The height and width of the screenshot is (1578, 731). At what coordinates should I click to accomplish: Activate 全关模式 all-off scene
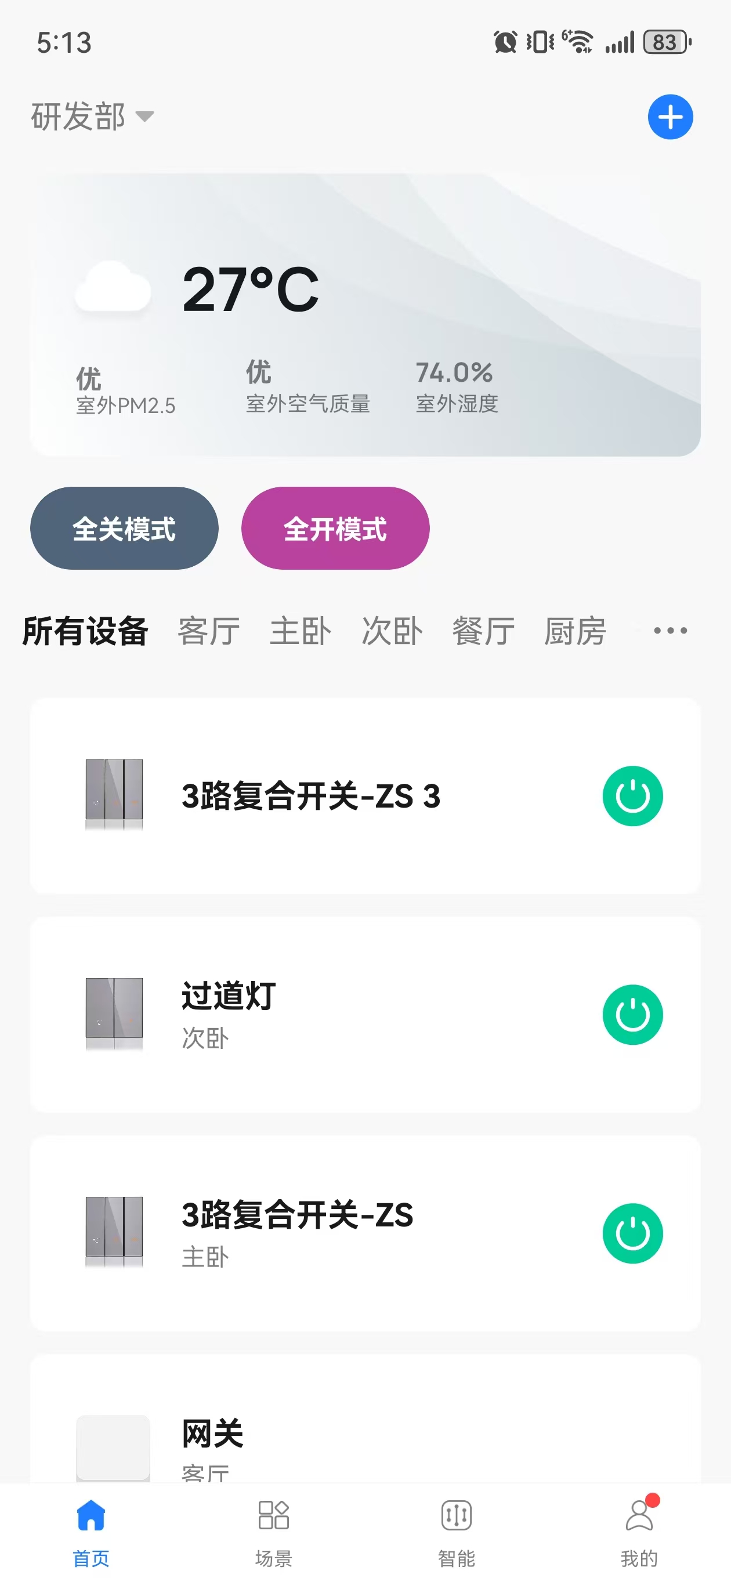click(124, 528)
